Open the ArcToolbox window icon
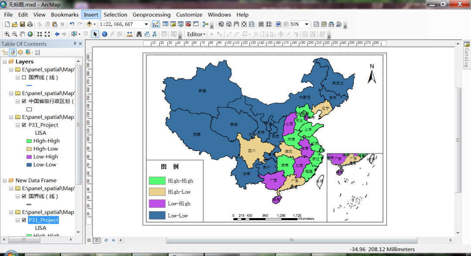The height and width of the screenshot is (256, 471). pyautogui.click(x=188, y=24)
